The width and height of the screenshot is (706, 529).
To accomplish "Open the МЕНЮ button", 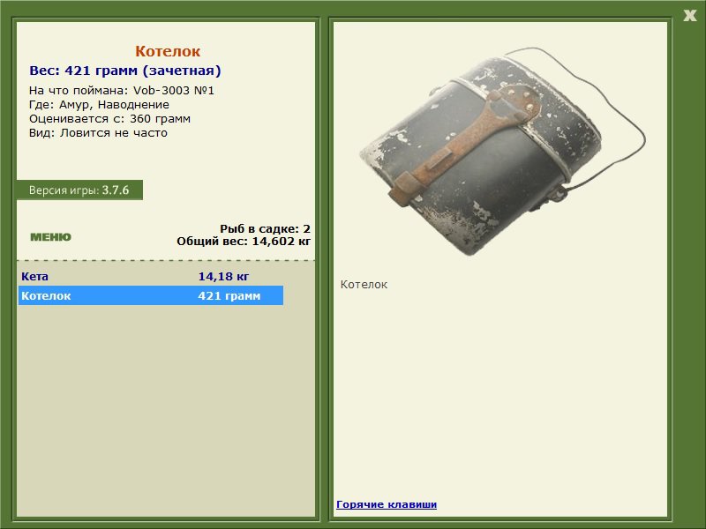I will 50,237.
